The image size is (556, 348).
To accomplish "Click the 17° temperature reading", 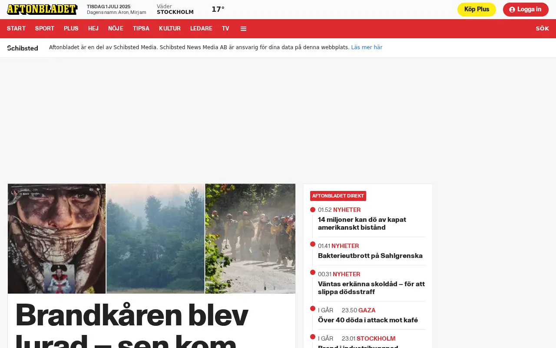I will [x=218, y=9].
